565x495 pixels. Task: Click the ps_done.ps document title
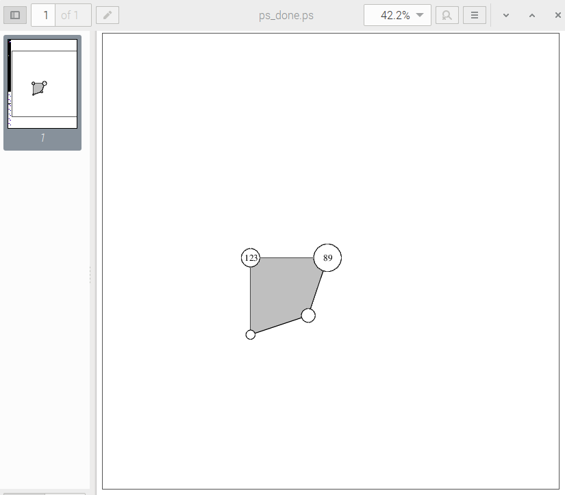(x=286, y=15)
